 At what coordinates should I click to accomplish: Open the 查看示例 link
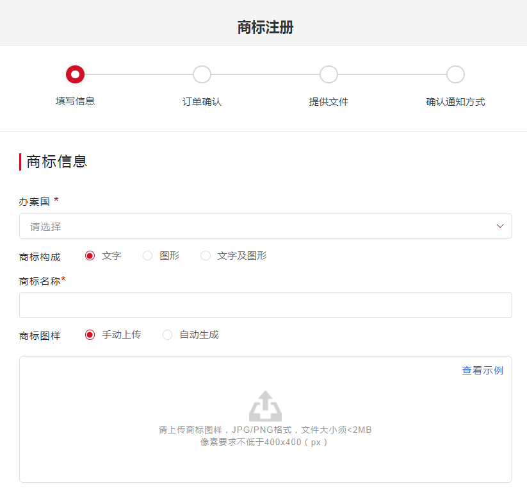tap(482, 371)
